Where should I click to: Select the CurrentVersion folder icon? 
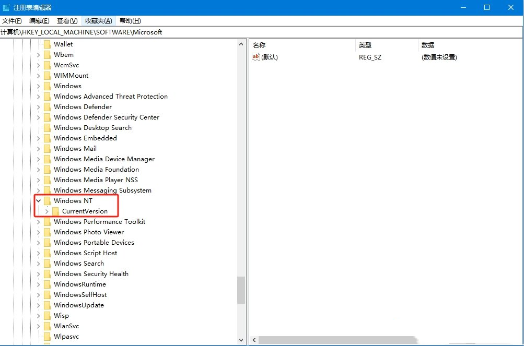(55, 211)
